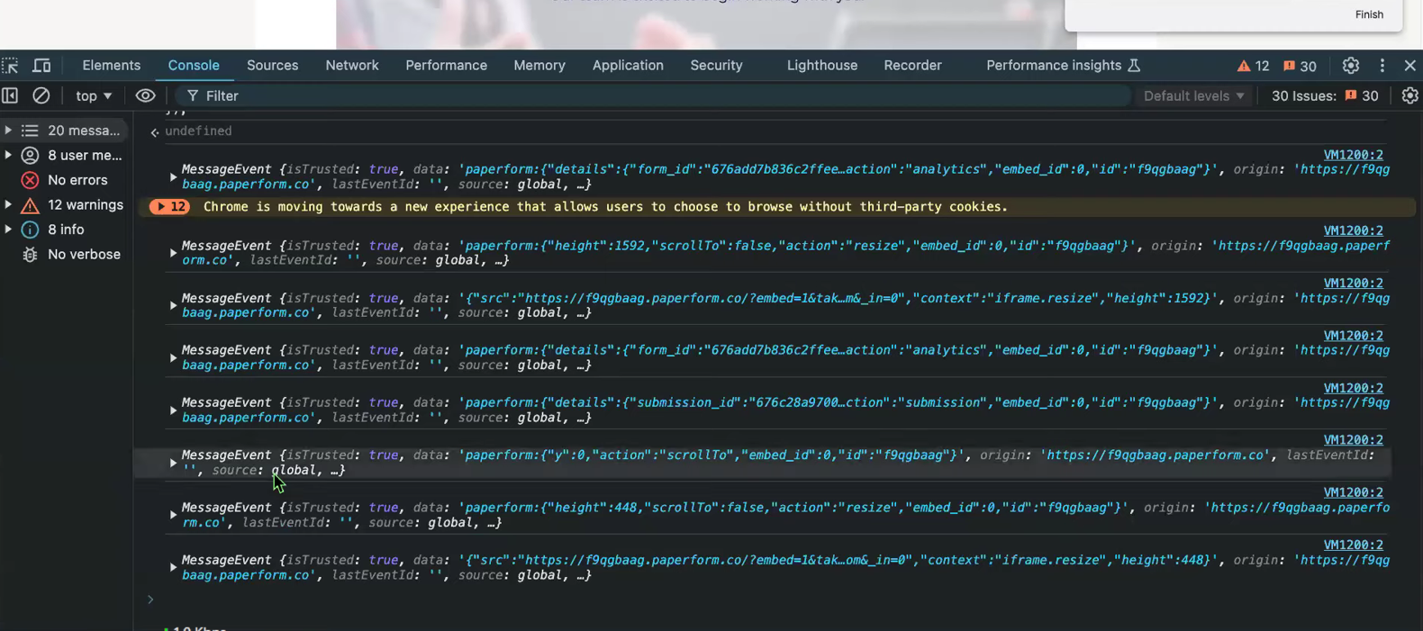The image size is (1423, 631).
Task: Create live expression with the eye icon
Action: [145, 95]
